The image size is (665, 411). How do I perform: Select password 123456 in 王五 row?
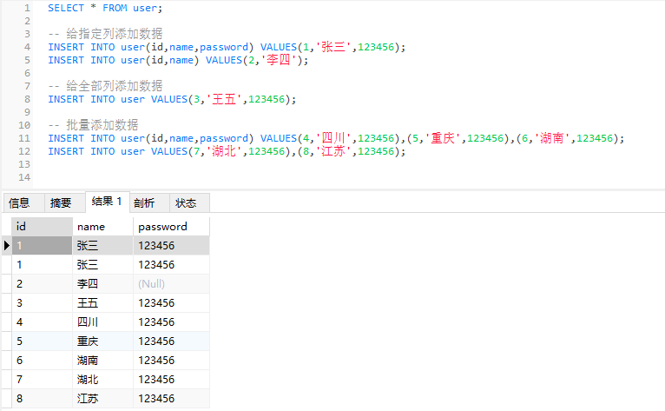[x=171, y=302]
